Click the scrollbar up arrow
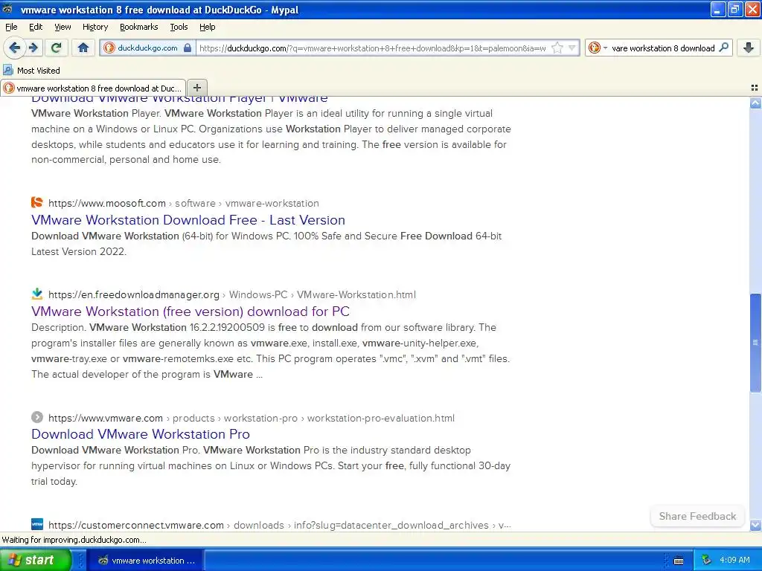 tap(755, 103)
